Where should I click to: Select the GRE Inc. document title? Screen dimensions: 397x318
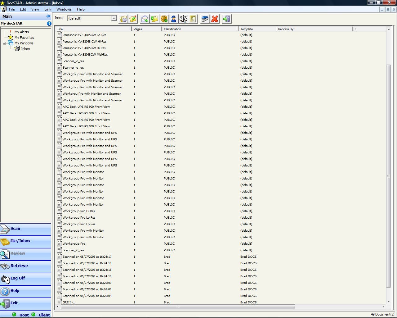point(69,302)
